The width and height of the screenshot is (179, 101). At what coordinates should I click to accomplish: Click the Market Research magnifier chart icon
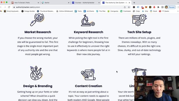click(37, 20)
